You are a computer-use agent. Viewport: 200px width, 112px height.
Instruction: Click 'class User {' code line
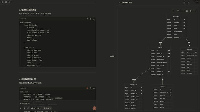[29, 48]
